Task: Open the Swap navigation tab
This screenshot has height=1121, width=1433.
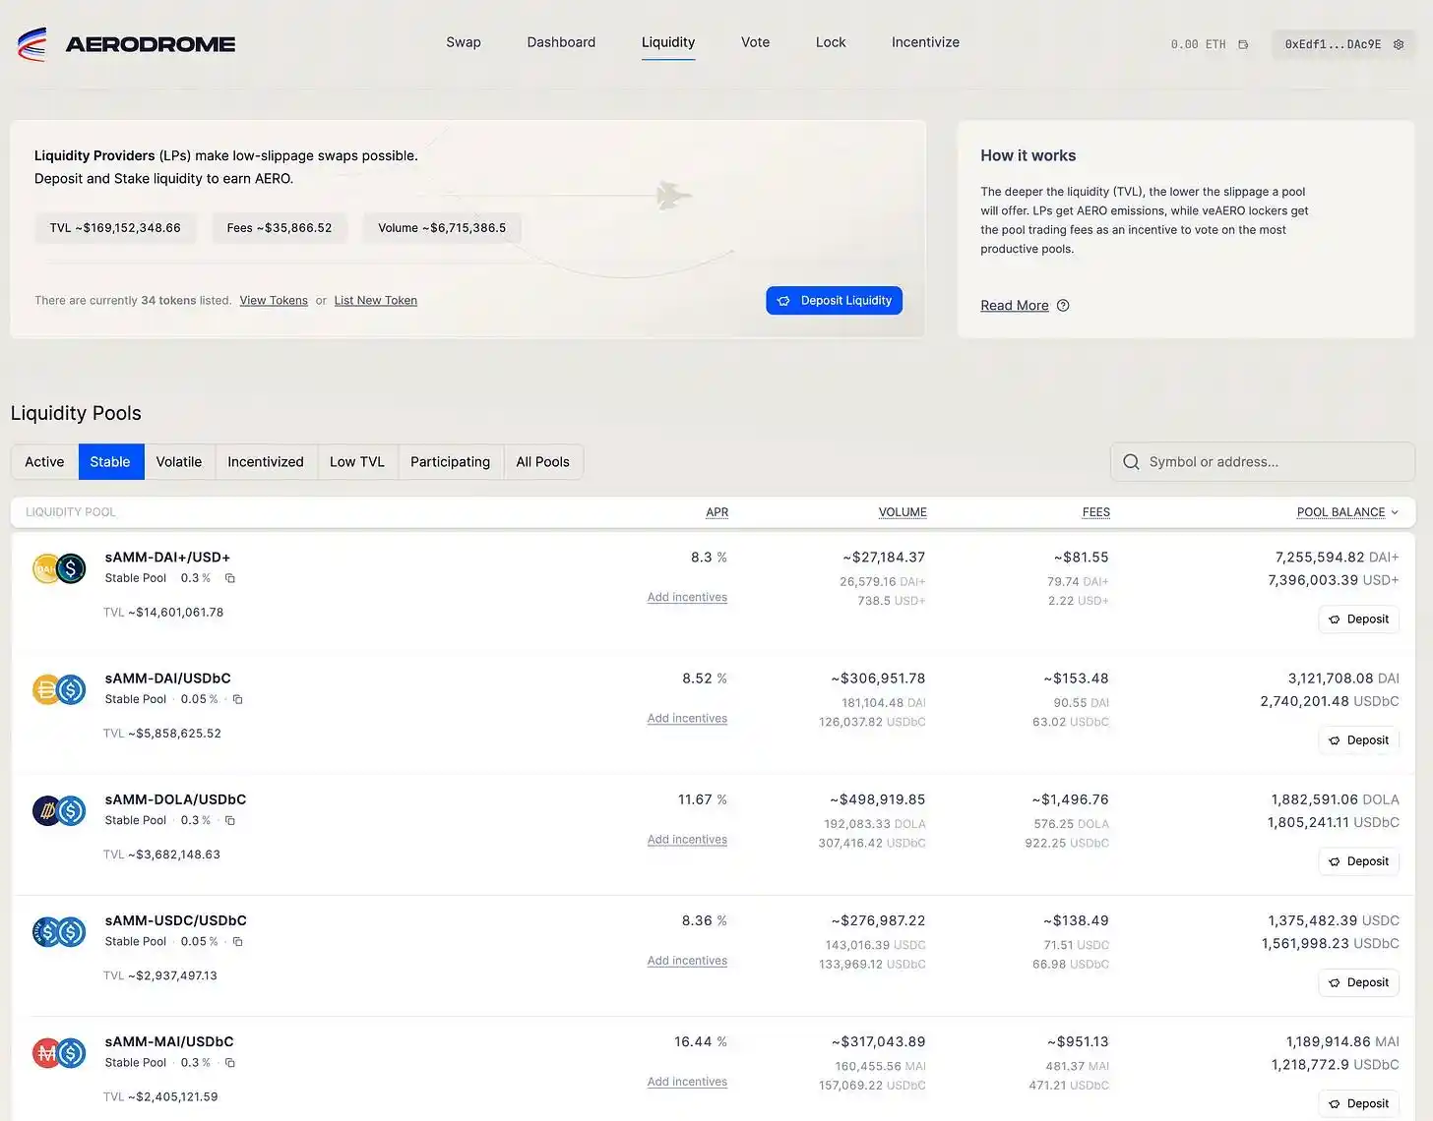Action: coord(464,42)
